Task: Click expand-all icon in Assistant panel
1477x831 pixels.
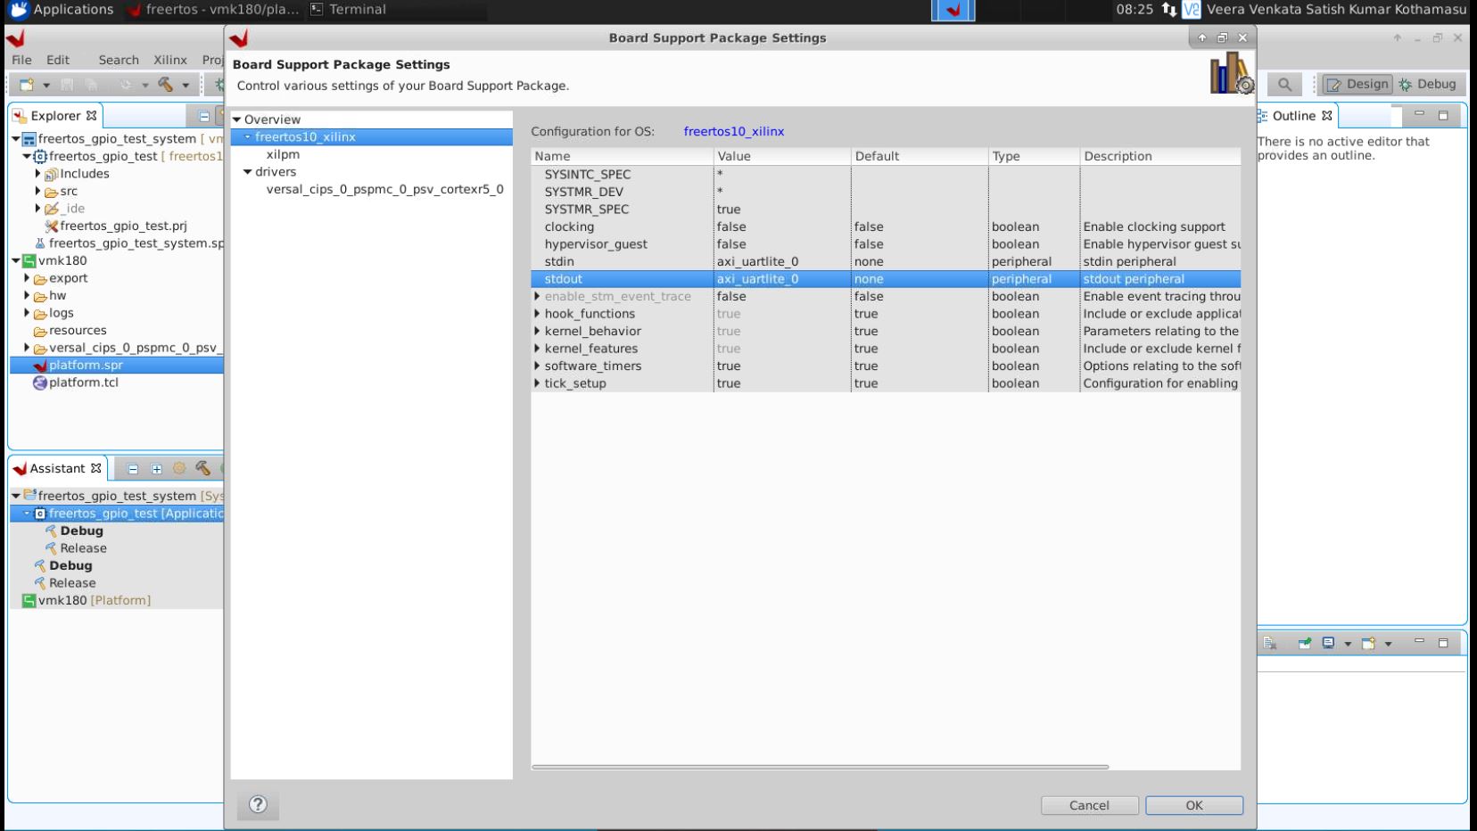Action: pyautogui.click(x=156, y=469)
